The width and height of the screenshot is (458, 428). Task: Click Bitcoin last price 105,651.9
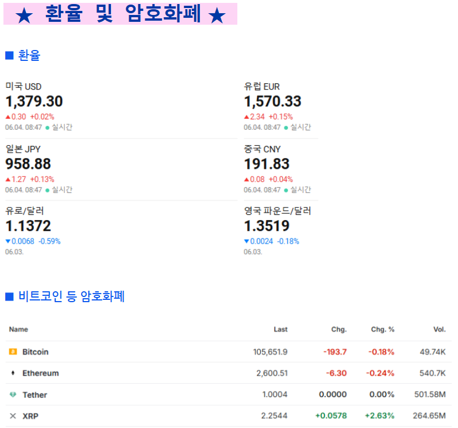[270, 352]
